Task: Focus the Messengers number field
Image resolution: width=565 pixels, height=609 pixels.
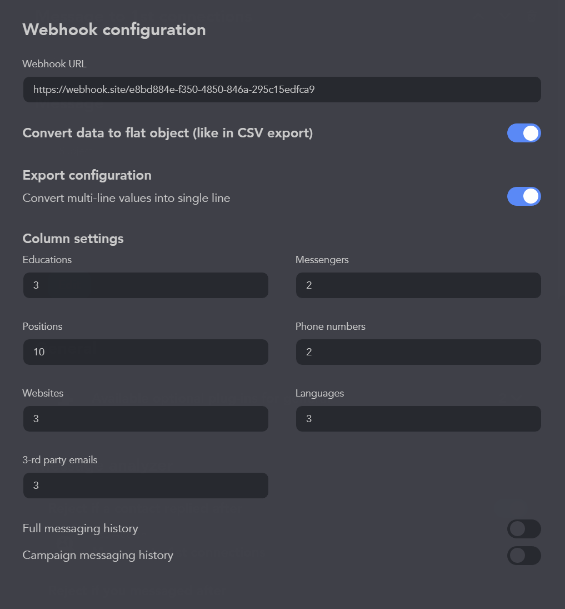Action: (418, 285)
